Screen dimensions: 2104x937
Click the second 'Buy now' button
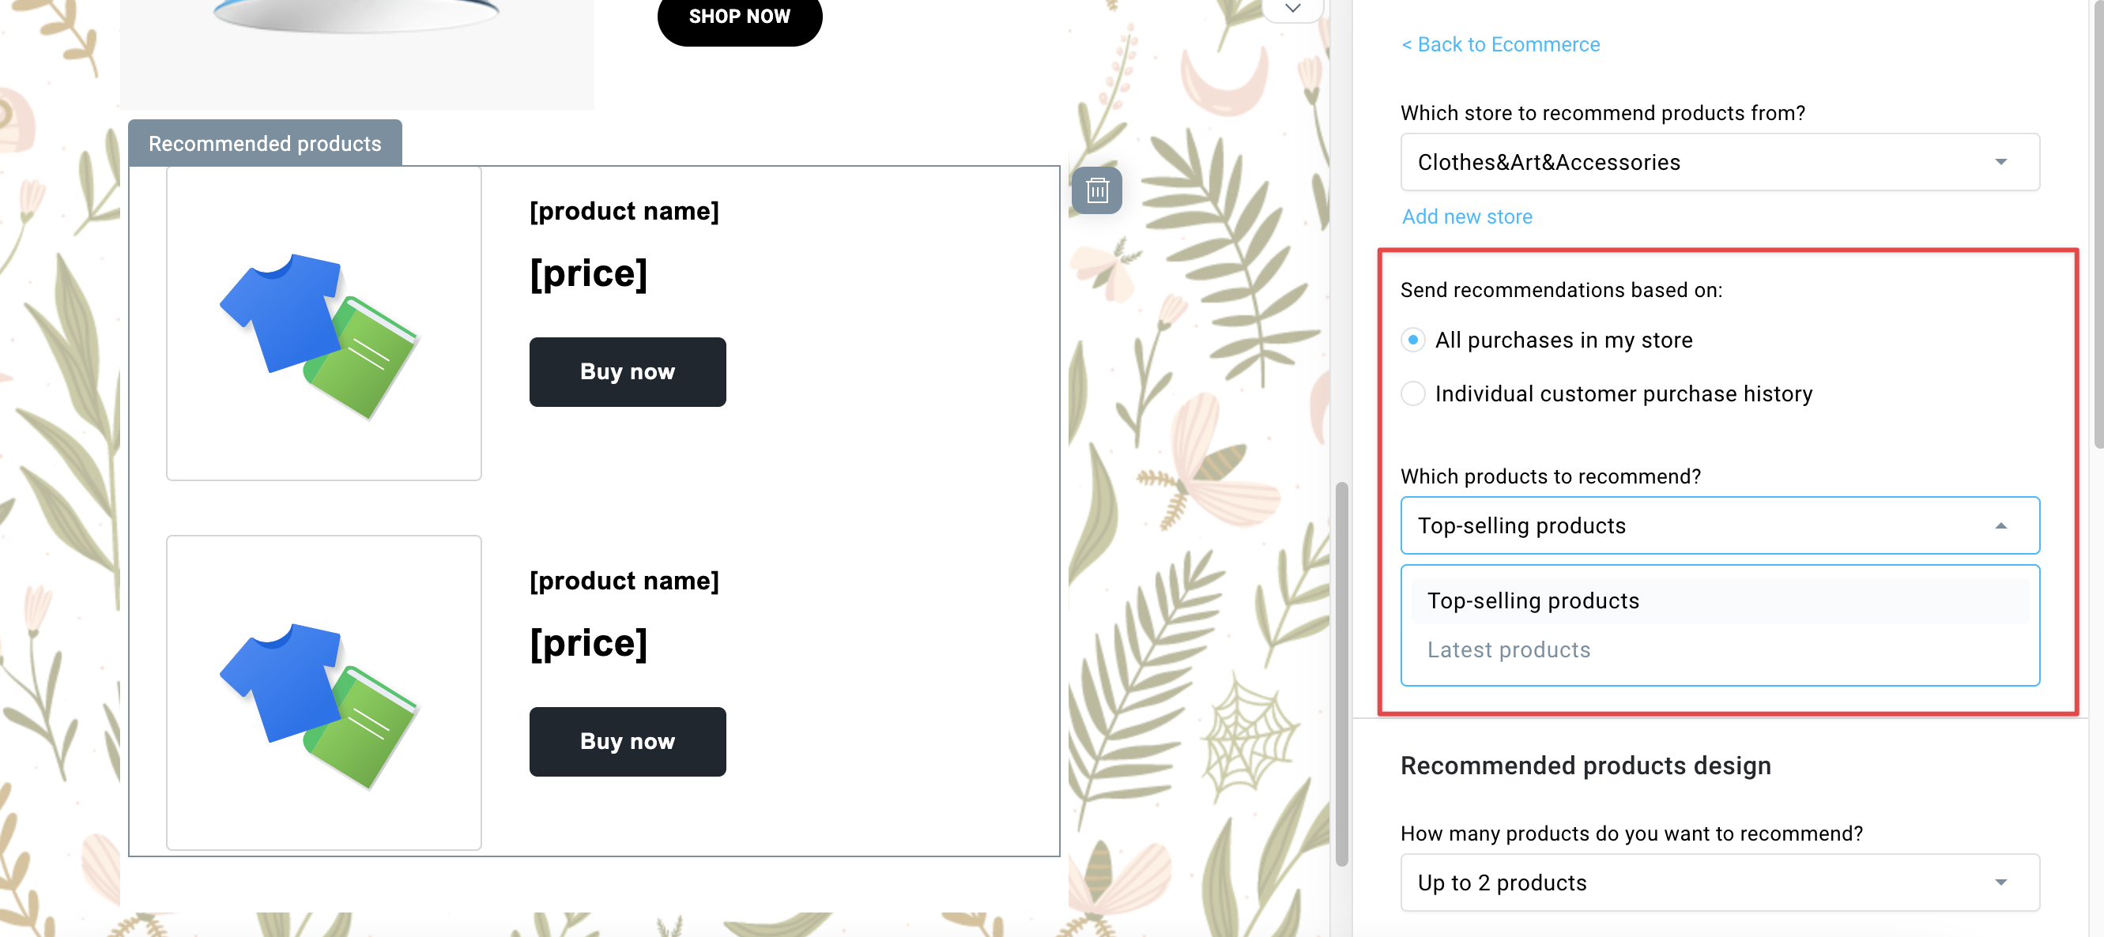coord(627,740)
